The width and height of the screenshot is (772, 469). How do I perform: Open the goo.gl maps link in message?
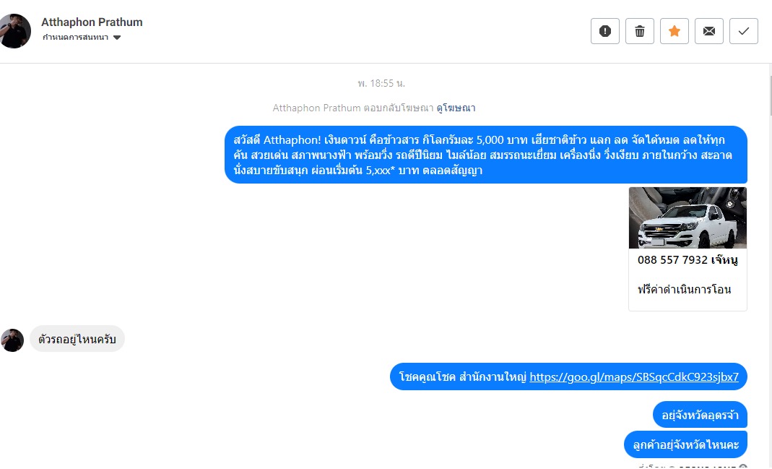pyautogui.click(x=634, y=377)
